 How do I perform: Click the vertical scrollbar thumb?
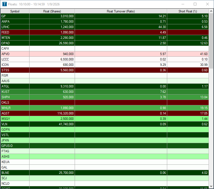click(x=211, y=41)
